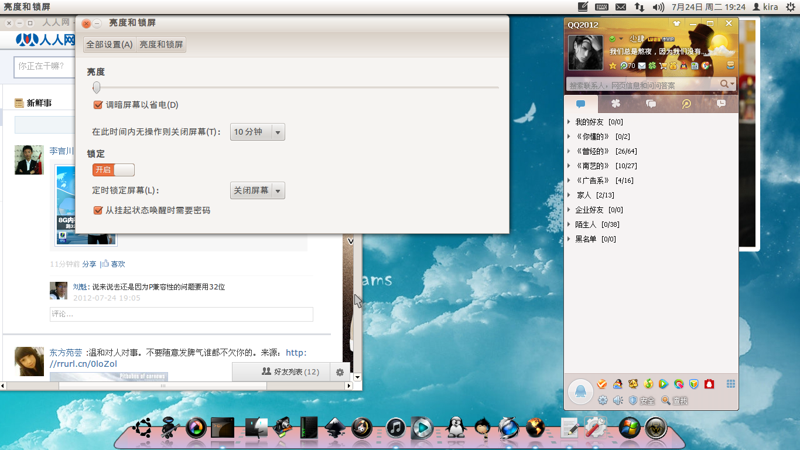
Task: Expand 我的好友 contact group
Action: click(x=569, y=122)
